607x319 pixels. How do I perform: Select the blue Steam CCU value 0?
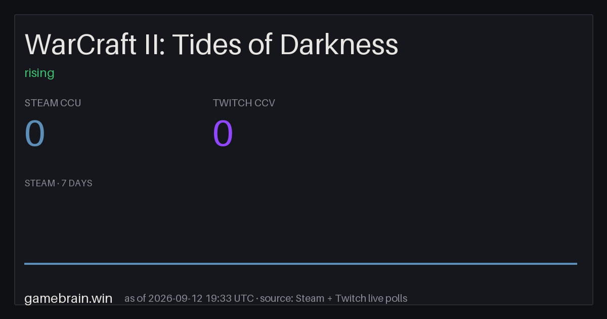(35, 134)
